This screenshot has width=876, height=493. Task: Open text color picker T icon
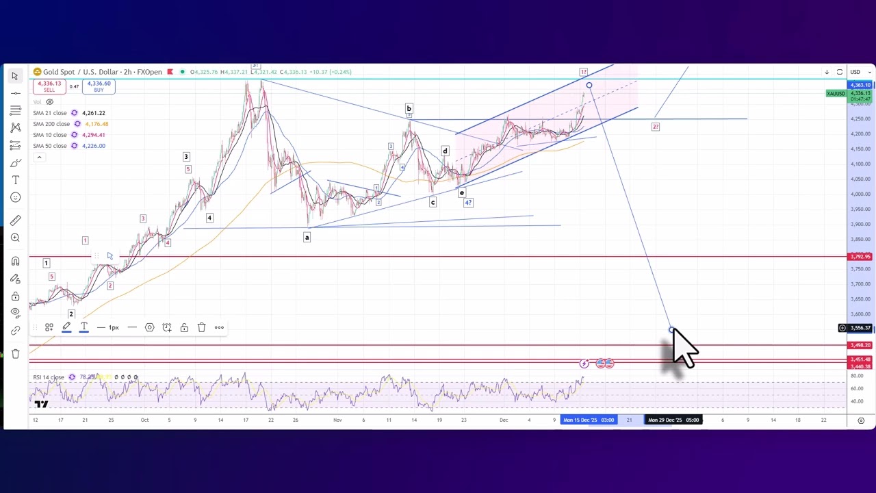click(x=83, y=328)
